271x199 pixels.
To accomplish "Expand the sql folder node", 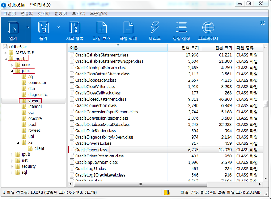I will pyautogui.click(x=12, y=173).
